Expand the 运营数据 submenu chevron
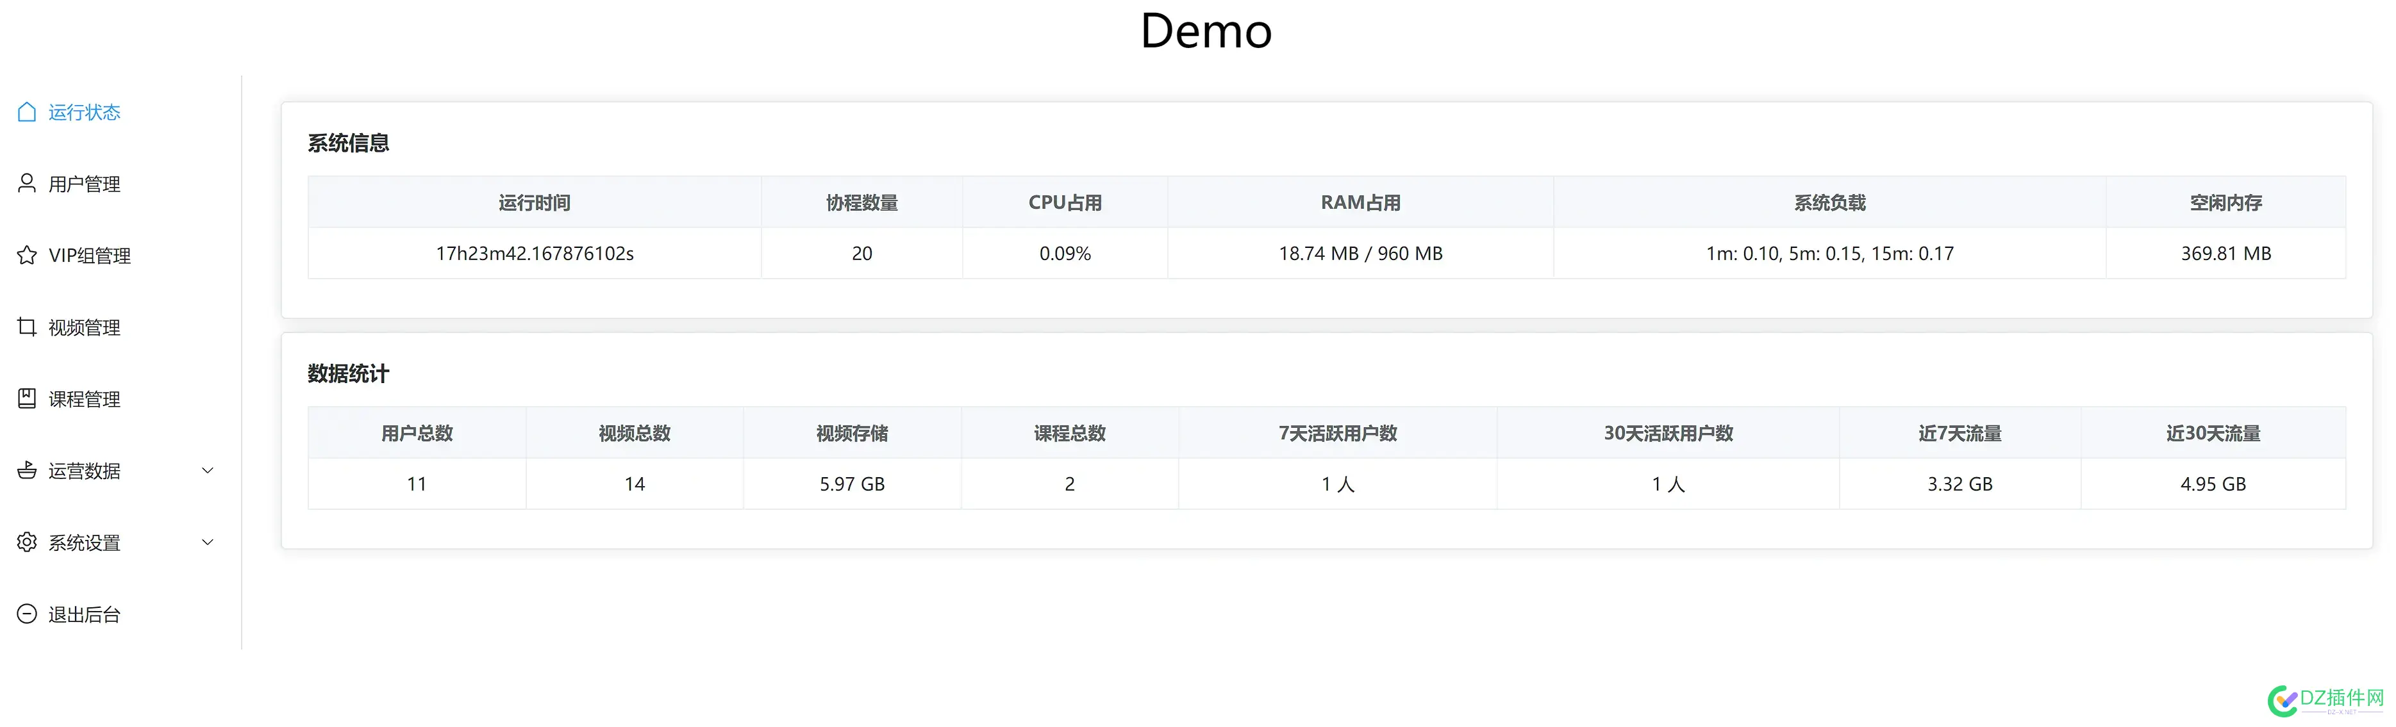Image resolution: width=2396 pixels, height=727 pixels. [x=208, y=470]
